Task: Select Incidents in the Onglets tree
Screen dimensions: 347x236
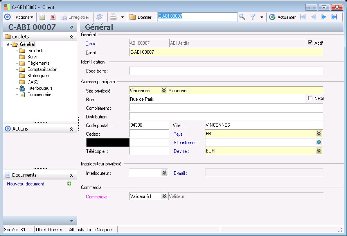Action: click(36, 51)
